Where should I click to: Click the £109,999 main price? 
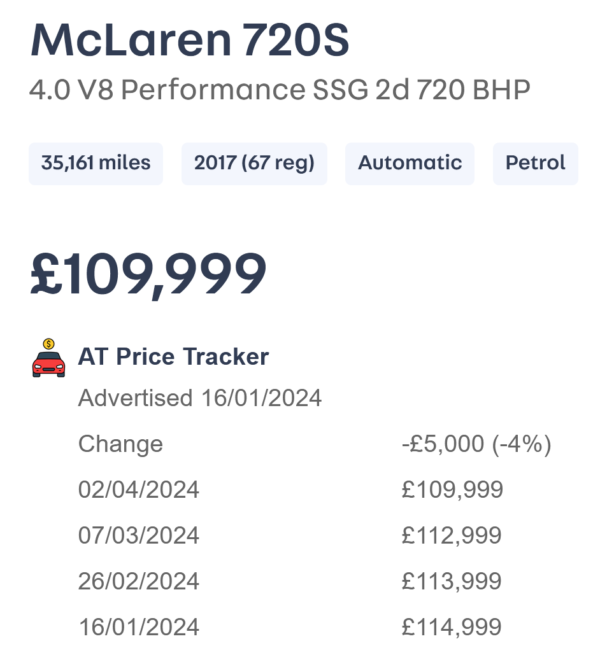148,275
